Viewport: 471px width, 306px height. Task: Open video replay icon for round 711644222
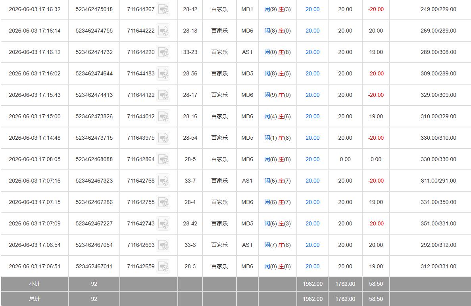163,31
